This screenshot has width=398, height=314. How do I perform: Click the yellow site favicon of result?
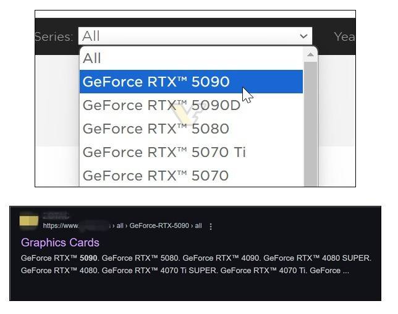29,221
